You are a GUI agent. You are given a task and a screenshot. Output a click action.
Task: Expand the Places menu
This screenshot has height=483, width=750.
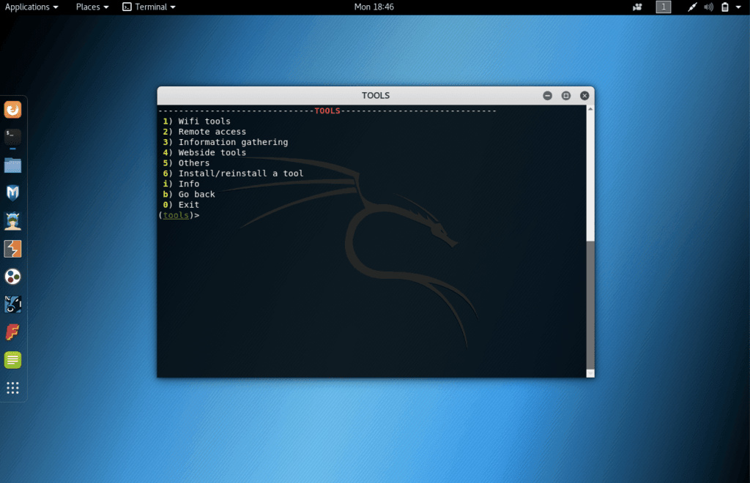(x=92, y=7)
